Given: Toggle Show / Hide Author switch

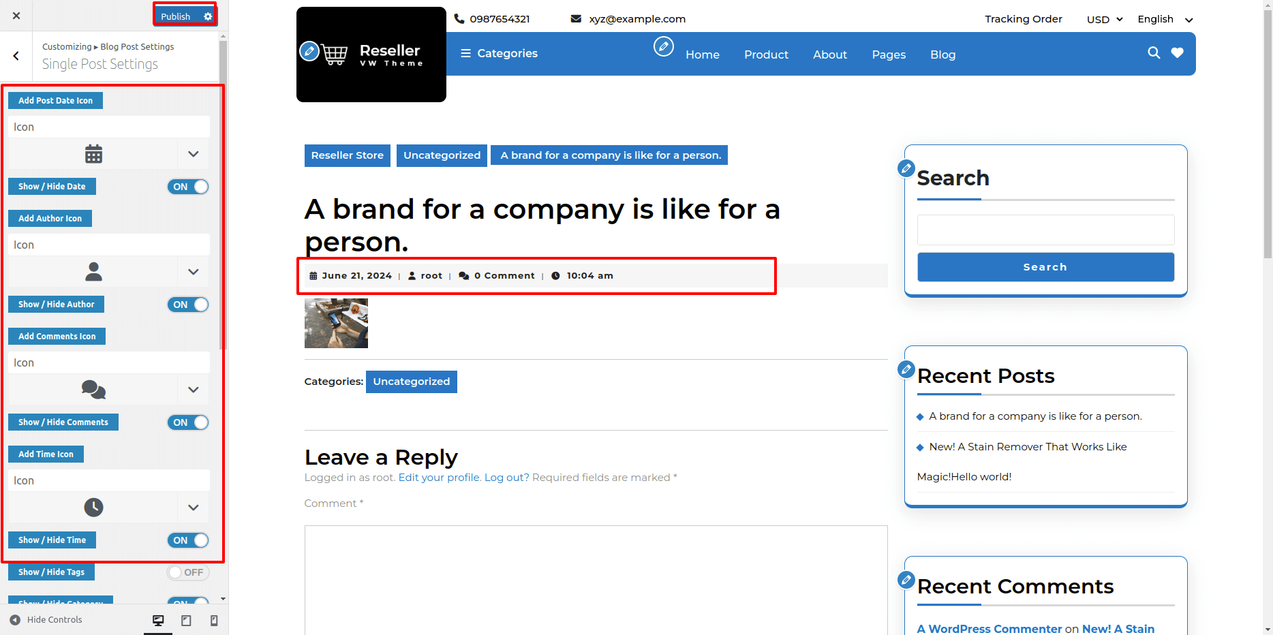Looking at the screenshot, I should coord(188,305).
